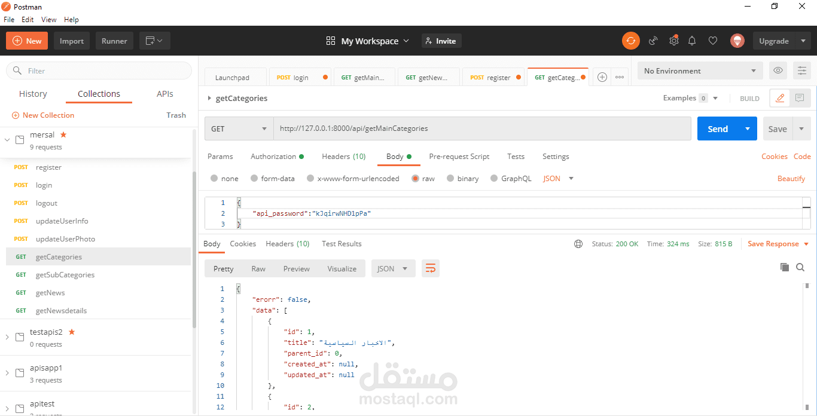Open the satellite capture requests icon
817x416 pixels.
point(653,41)
